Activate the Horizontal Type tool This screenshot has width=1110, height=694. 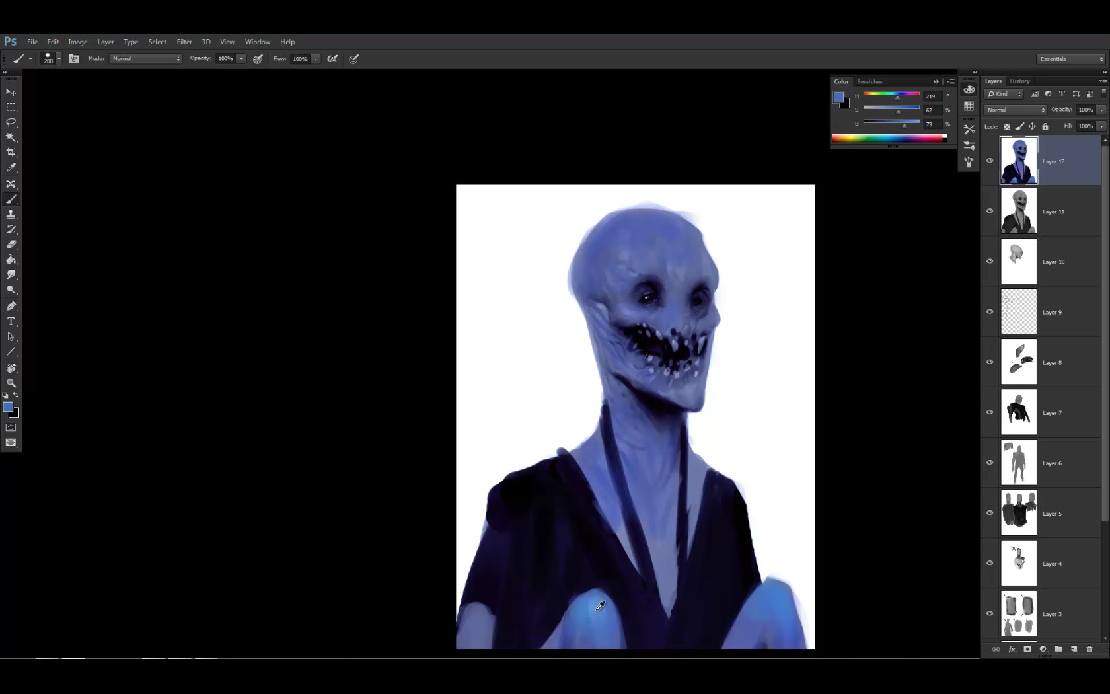click(x=11, y=321)
